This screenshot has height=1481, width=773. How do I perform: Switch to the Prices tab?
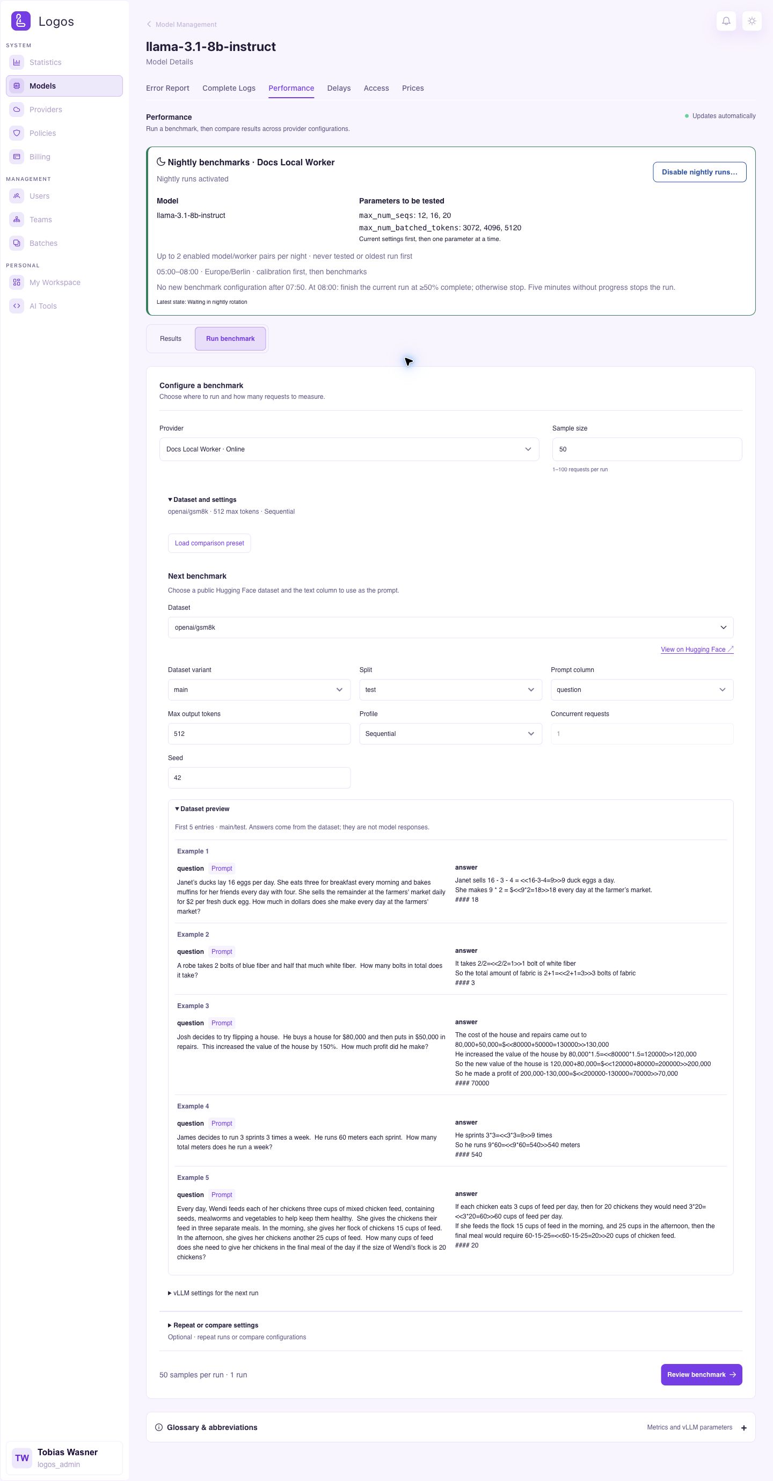coord(413,88)
